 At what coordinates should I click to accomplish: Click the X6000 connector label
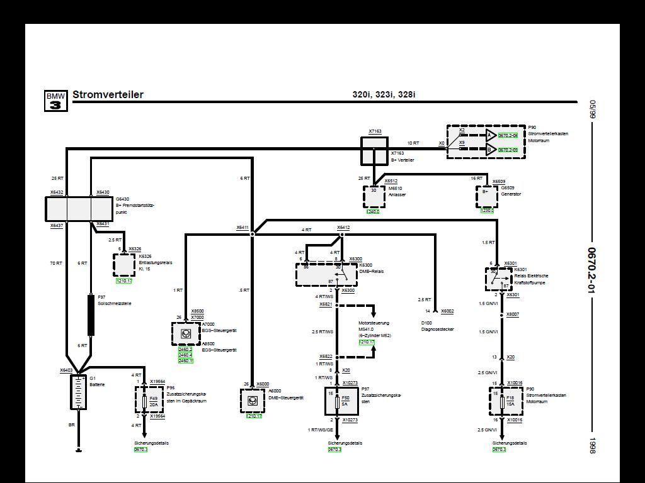[263, 384]
